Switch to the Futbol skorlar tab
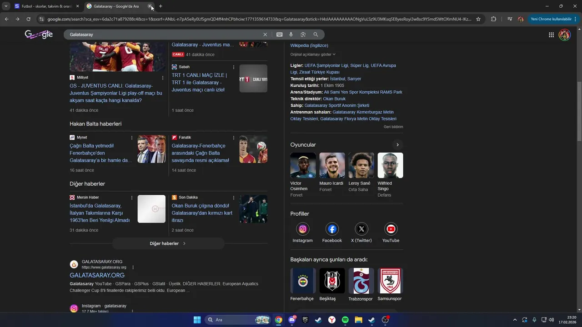582x327 pixels. [x=46, y=6]
